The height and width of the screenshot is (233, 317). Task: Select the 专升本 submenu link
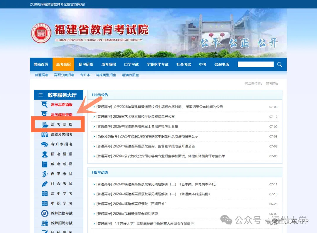pos(85,75)
